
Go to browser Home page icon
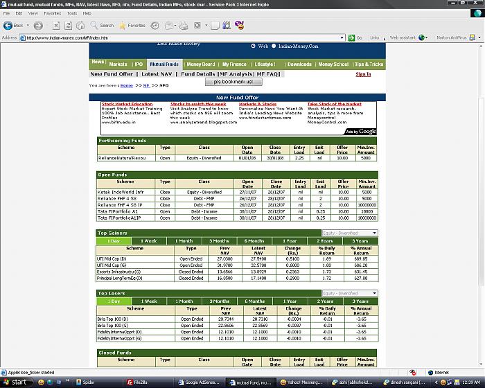(x=80, y=26)
